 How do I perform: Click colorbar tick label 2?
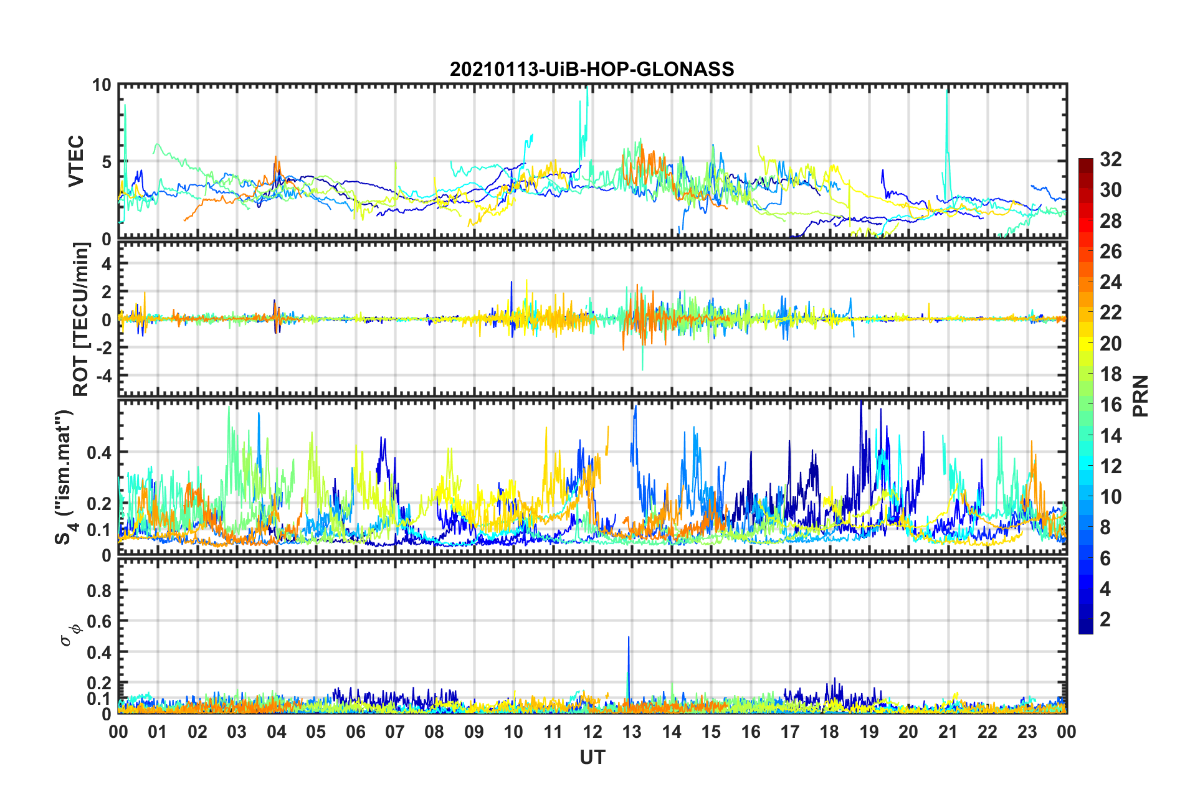(x=1105, y=619)
